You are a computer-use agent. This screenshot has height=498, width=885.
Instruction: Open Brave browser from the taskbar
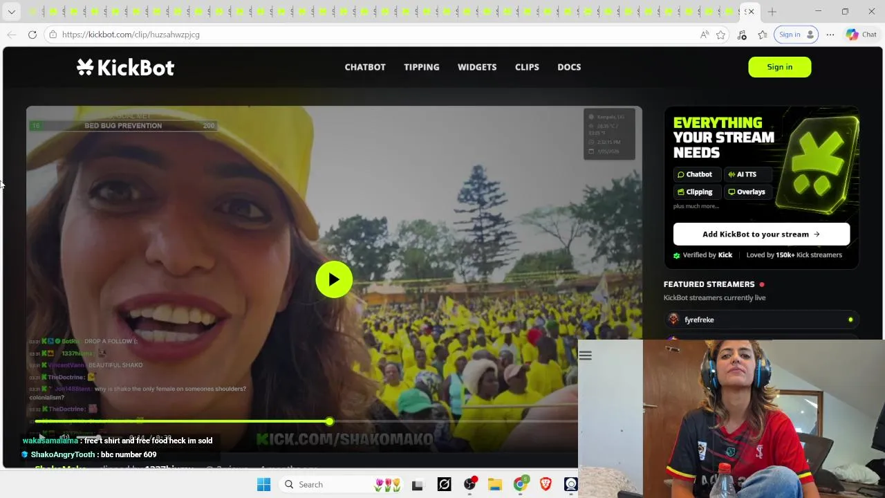pos(546,485)
